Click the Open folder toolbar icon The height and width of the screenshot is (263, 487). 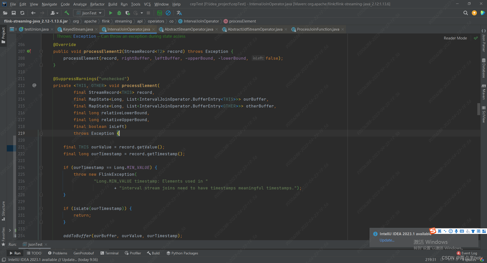coord(5,13)
